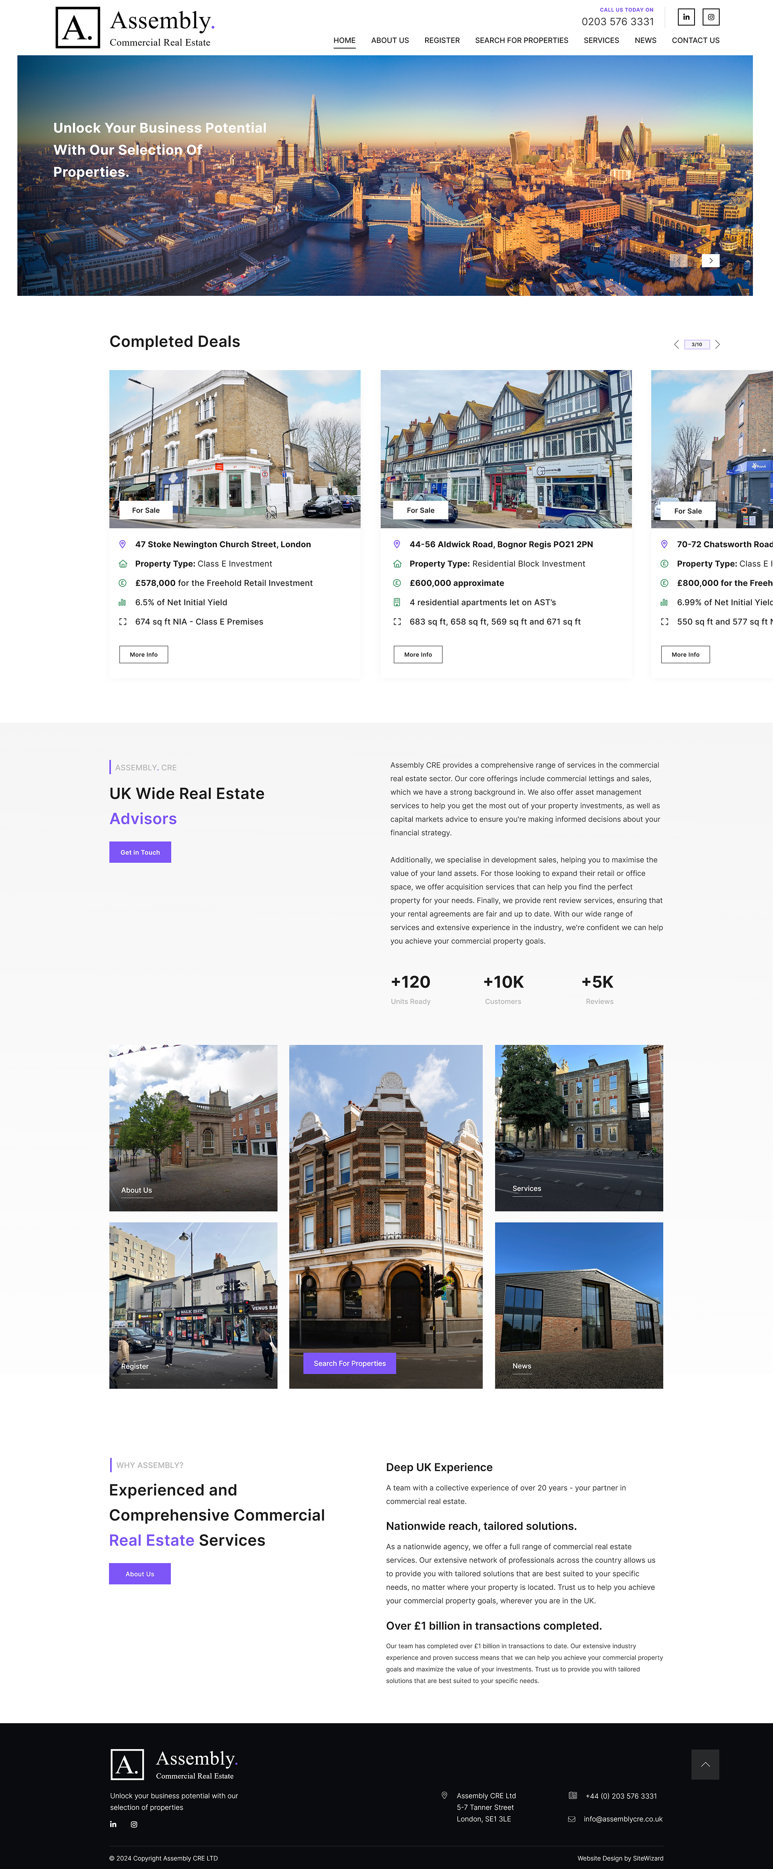
Task: Call the 0203 576 3331 header number
Action: point(618,22)
